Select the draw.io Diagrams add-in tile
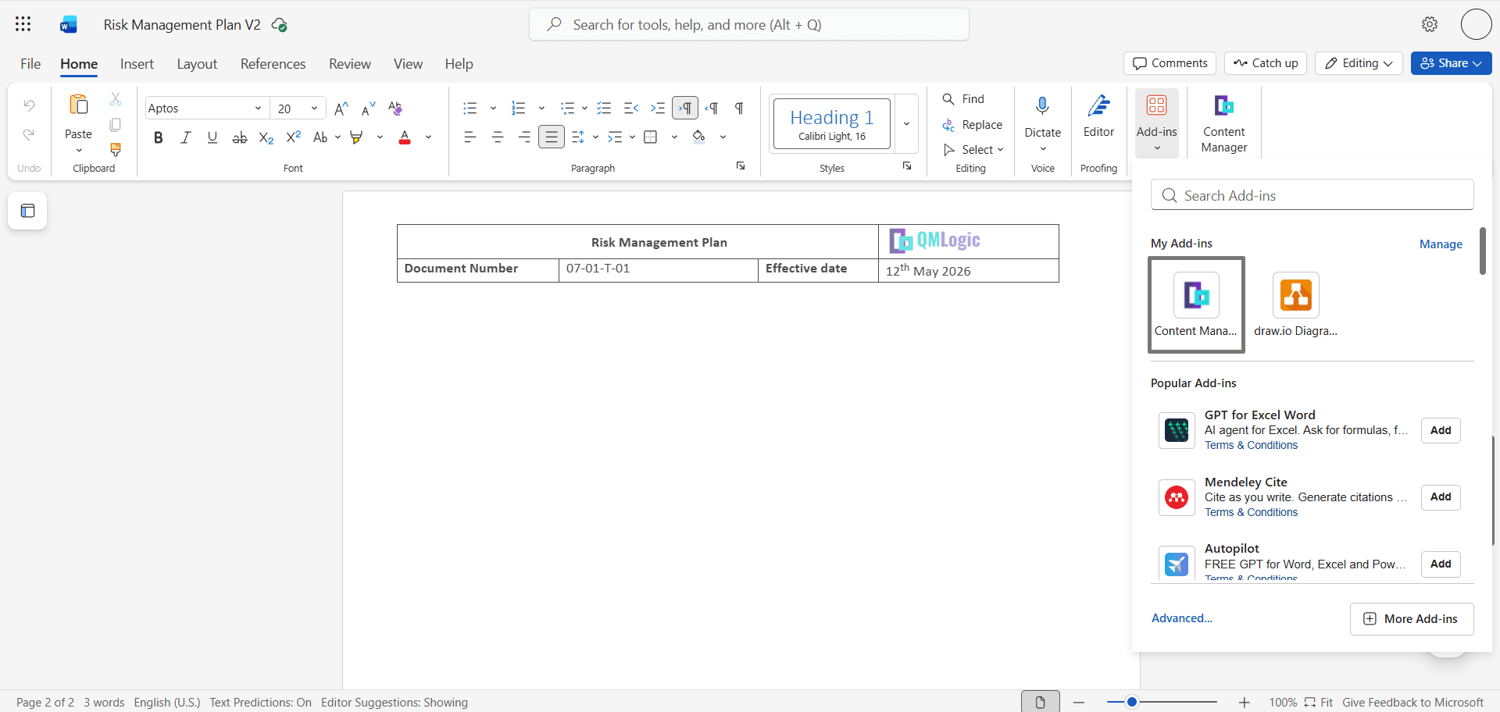 coord(1295,304)
